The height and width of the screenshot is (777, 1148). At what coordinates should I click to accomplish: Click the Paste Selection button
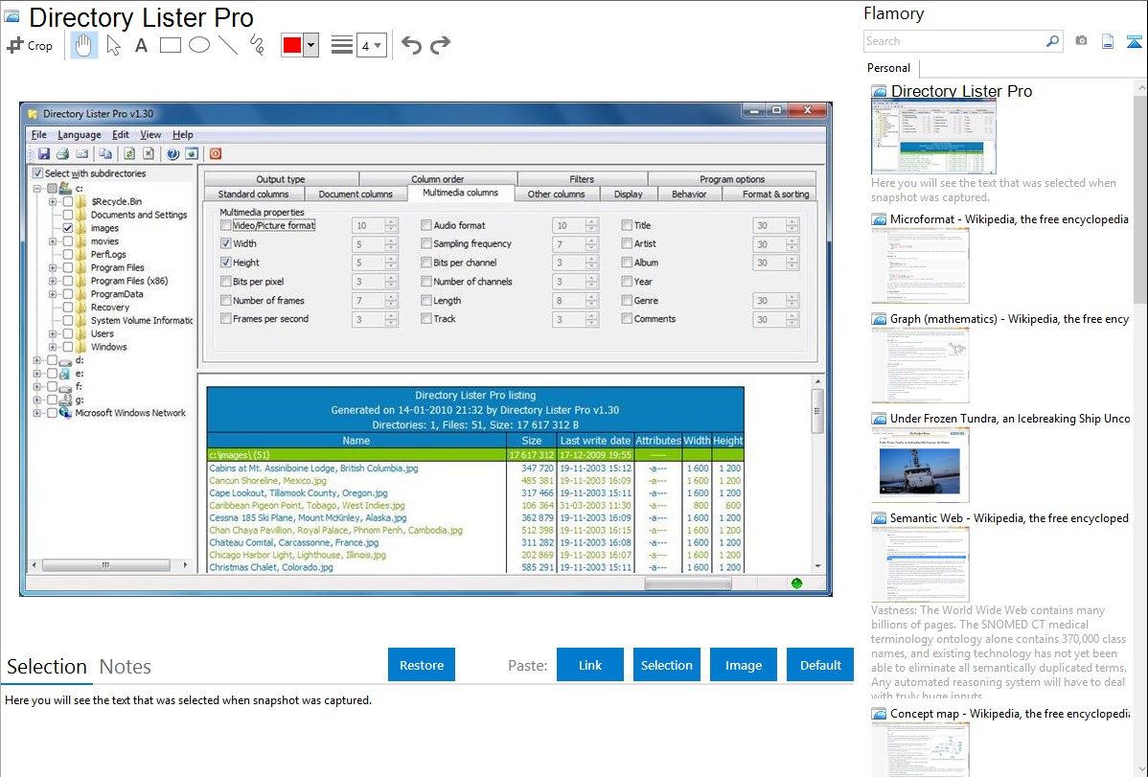pyautogui.click(x=666, y=665)
